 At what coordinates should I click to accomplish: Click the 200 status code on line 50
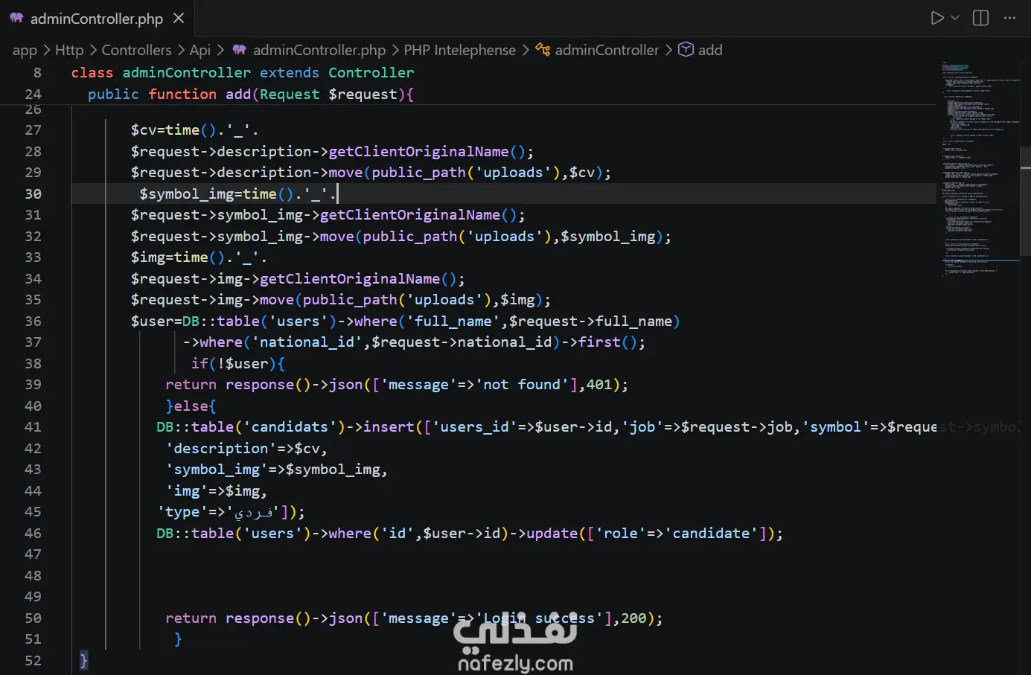click(633, 618)
